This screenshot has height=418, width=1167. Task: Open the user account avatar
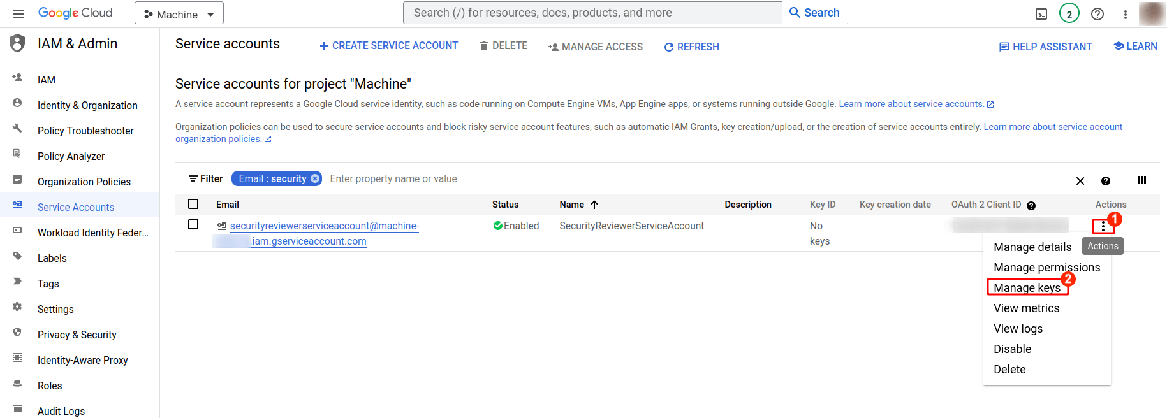pyautogui.click(x=1152, y=13)
